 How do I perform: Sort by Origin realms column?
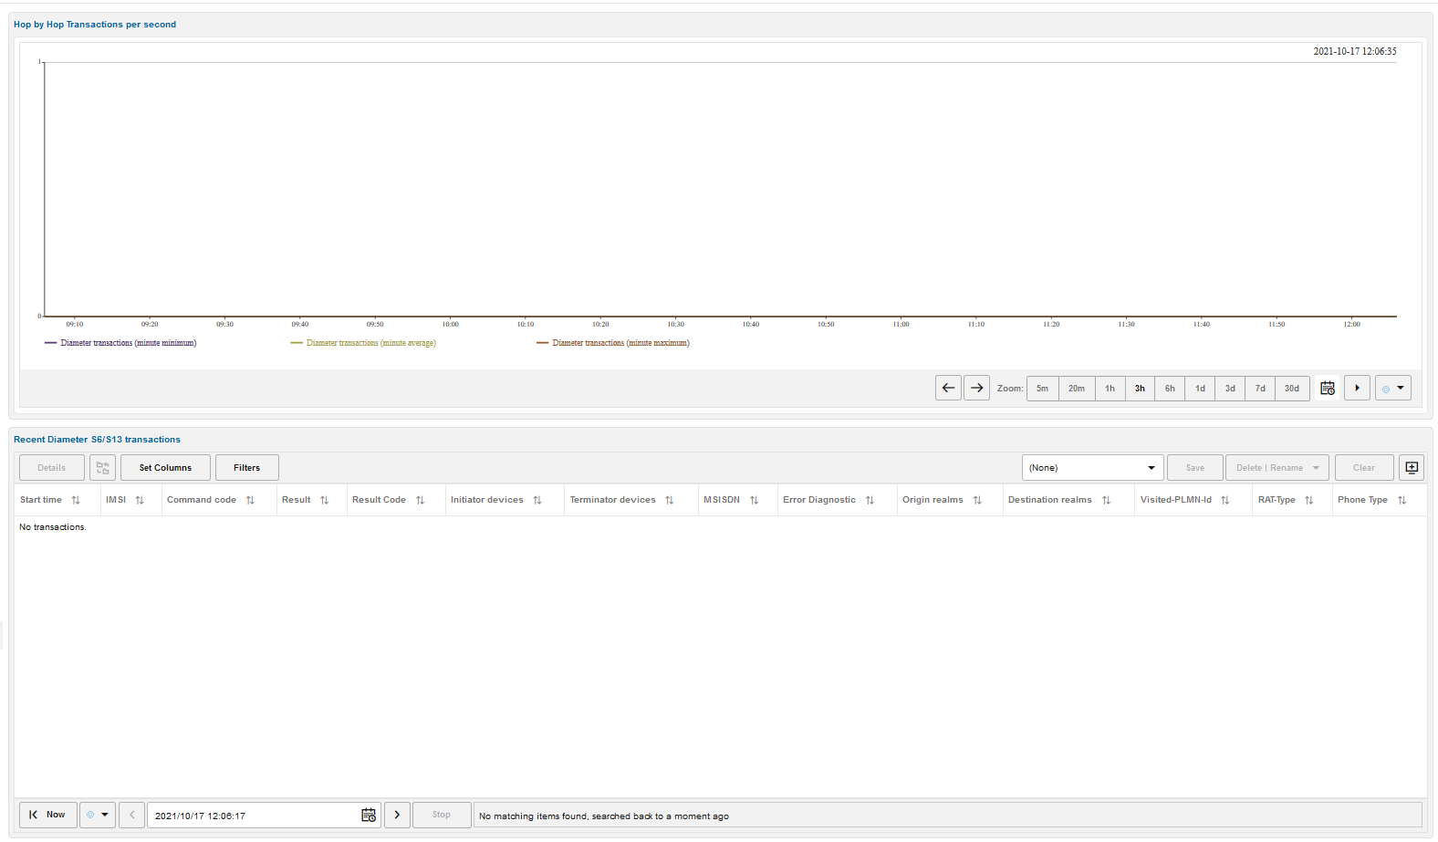point(977,500)
